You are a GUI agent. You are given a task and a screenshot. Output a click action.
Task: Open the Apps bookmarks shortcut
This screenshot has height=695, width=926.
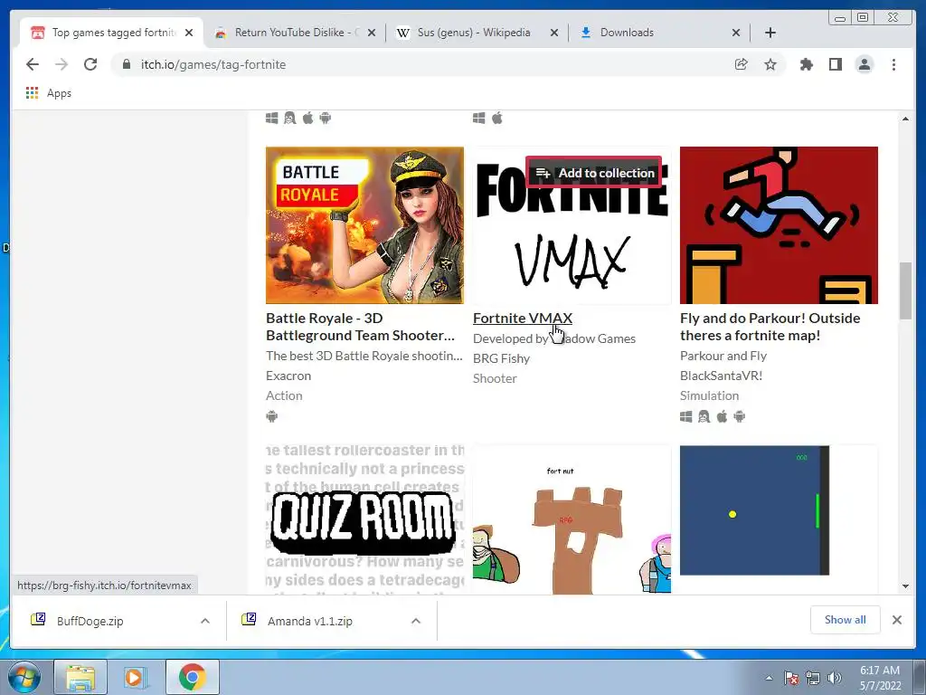tap(49, 93)
